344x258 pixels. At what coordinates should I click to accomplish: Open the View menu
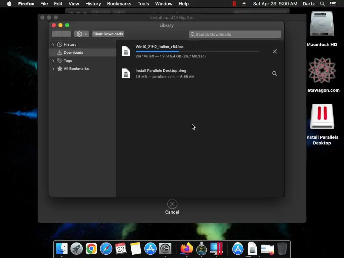(x=74, y=4)
